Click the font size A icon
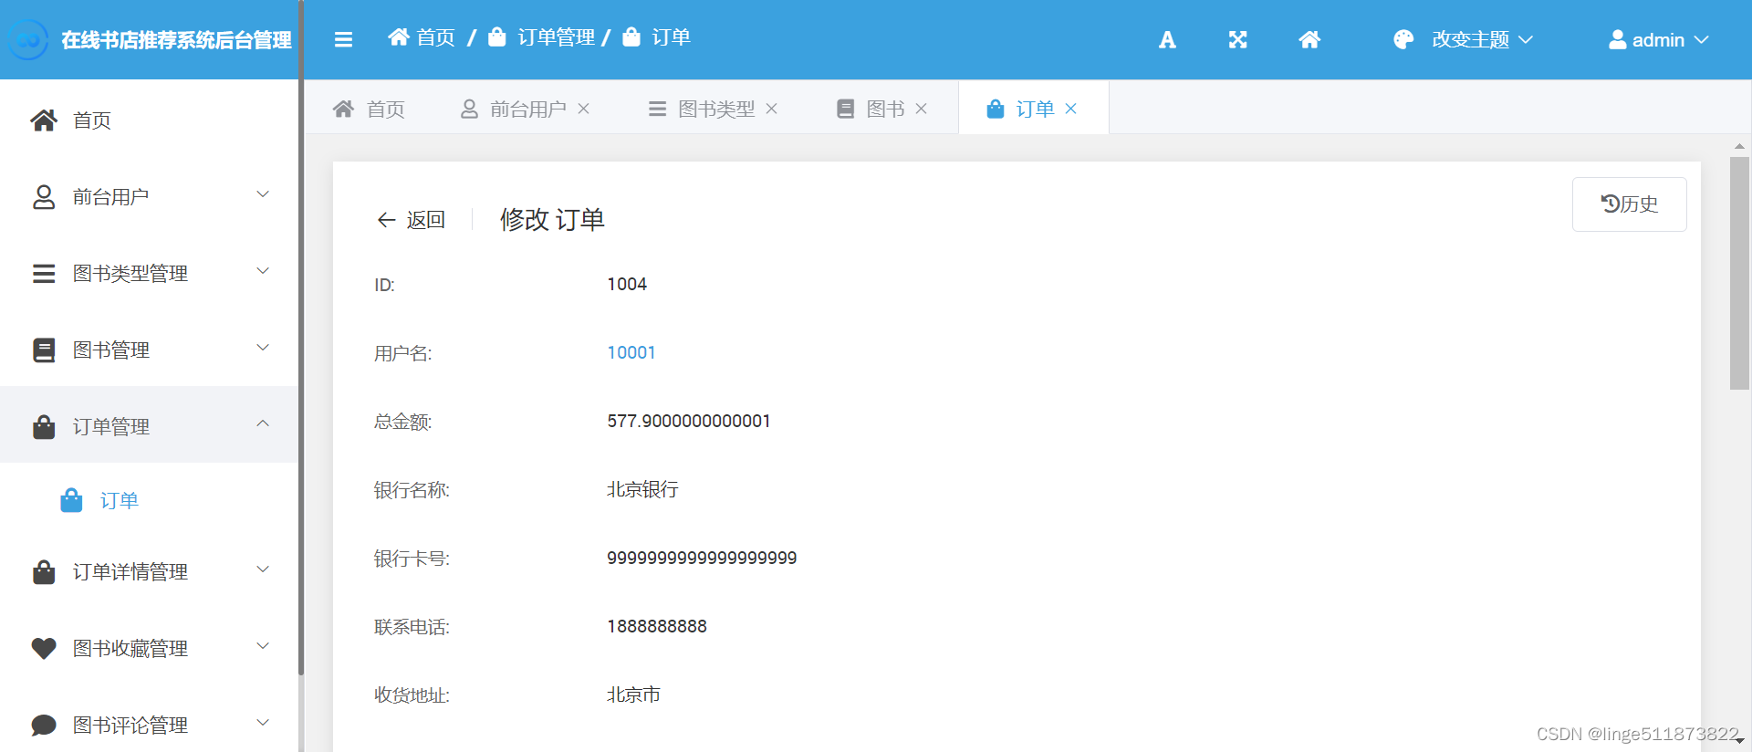Image resolution: width=1752 pixels, height=752 pixels. [1167, 40]
